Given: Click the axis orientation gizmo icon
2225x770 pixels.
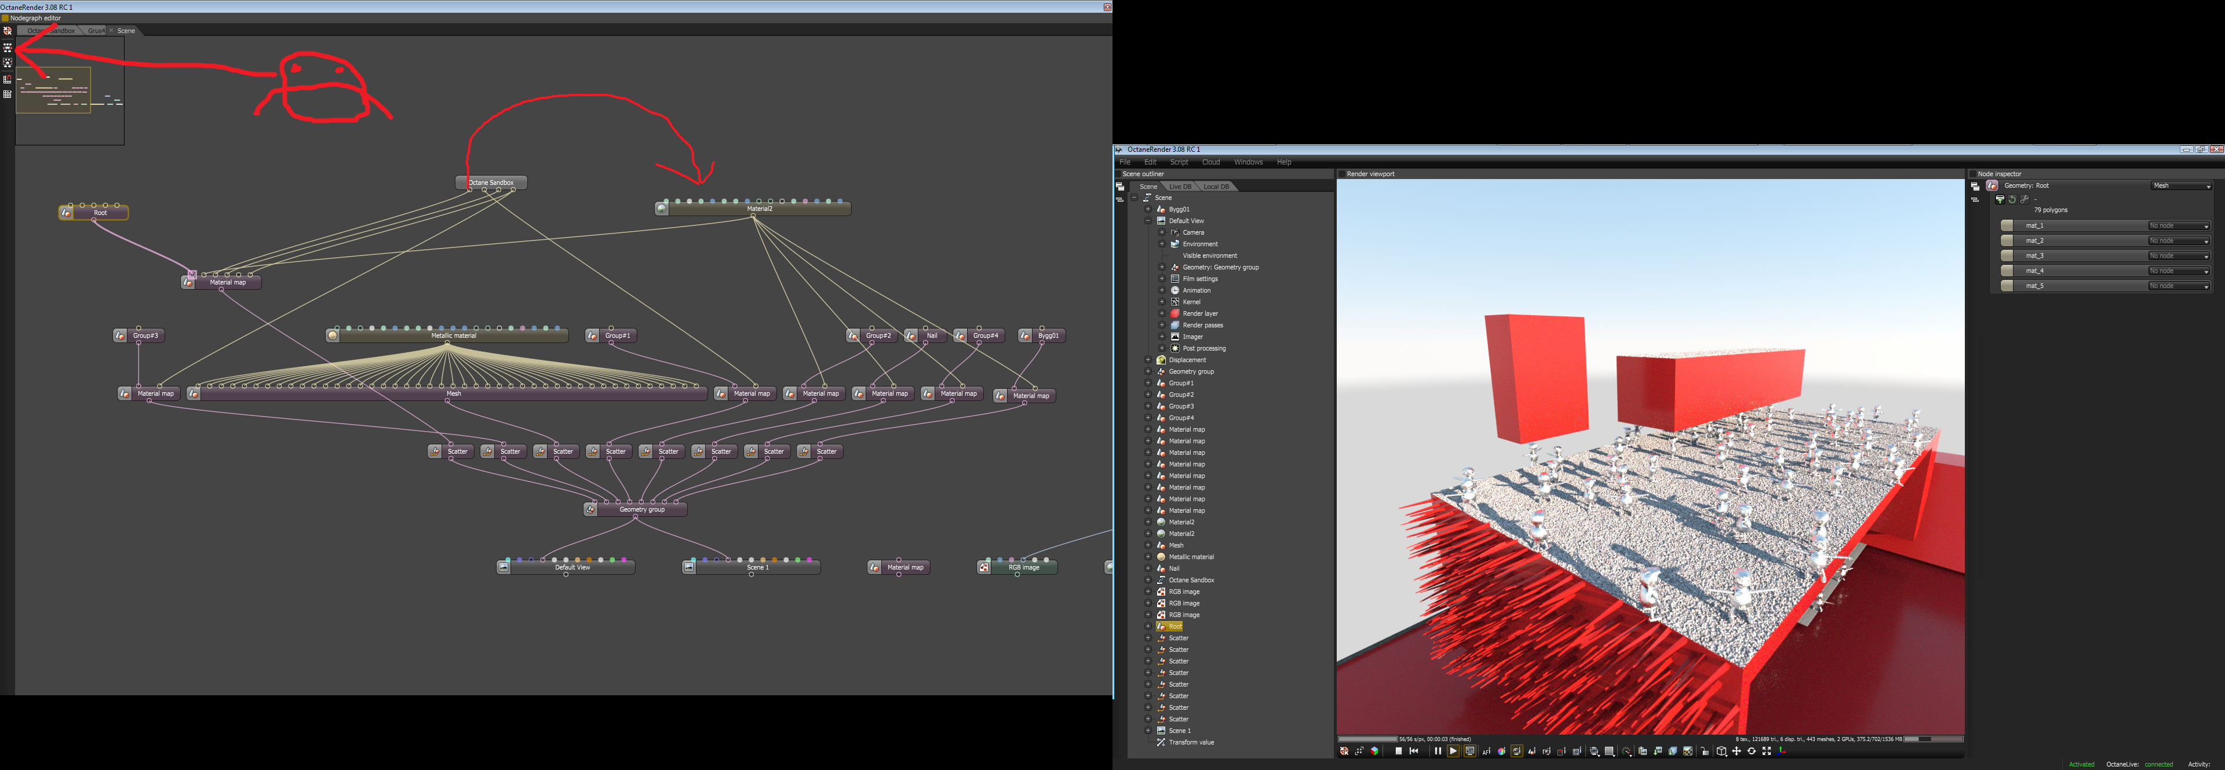Looking at the screenshot, I should [x=1782, y=751].
